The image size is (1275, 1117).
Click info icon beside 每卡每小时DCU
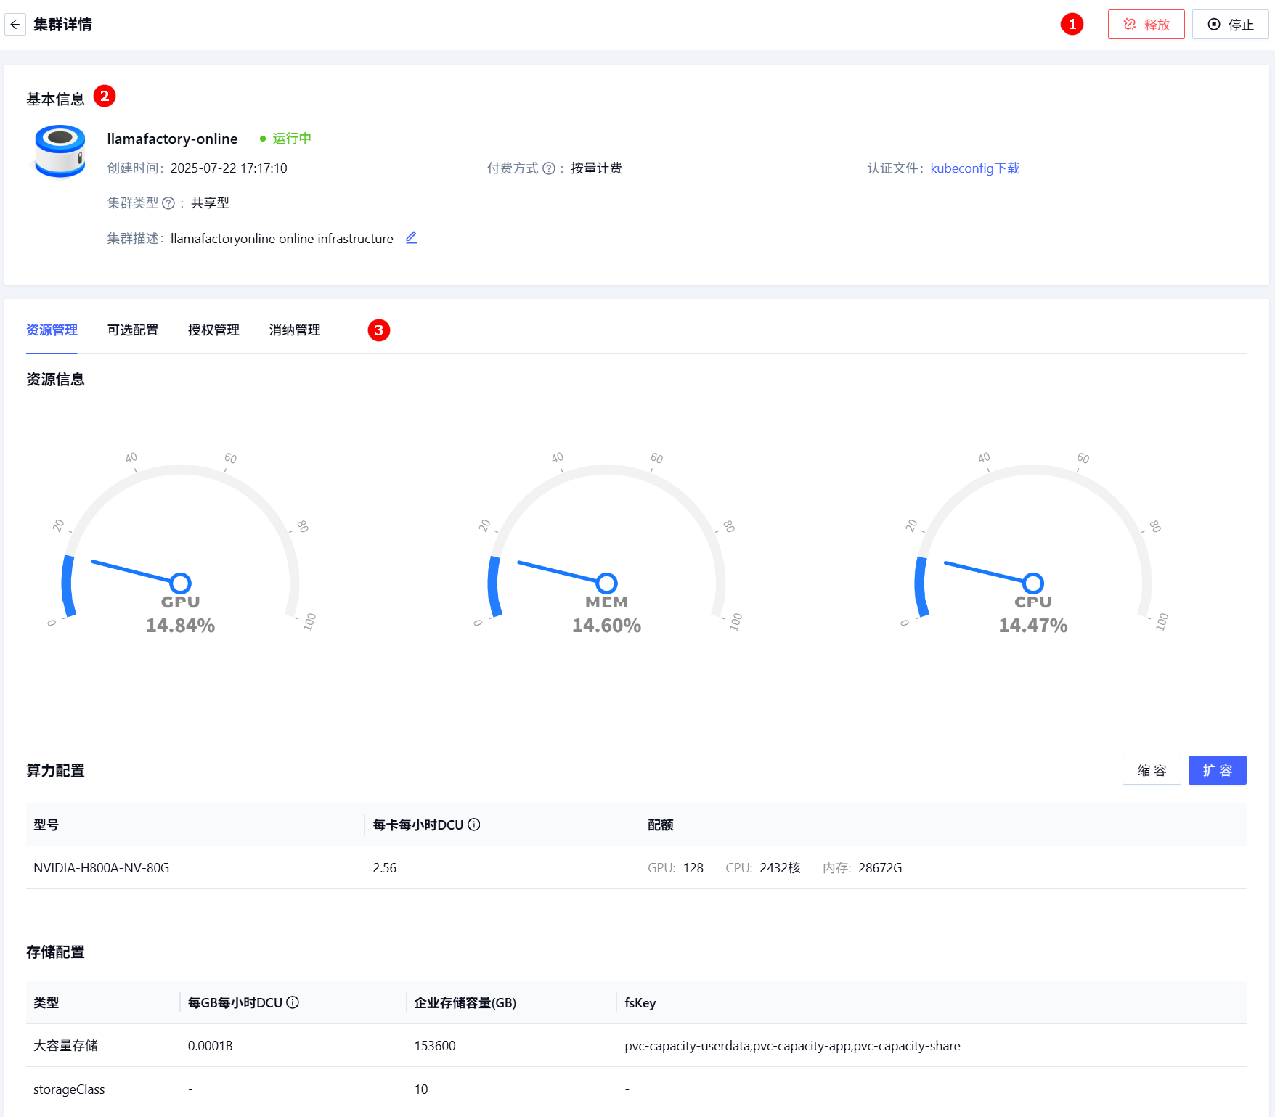pyautogui.click(x=474, y=825)
